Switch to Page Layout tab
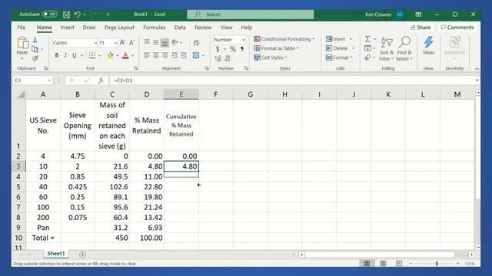Image resolution: width=492 pixels, height=276 pixels. coord(119,28)
